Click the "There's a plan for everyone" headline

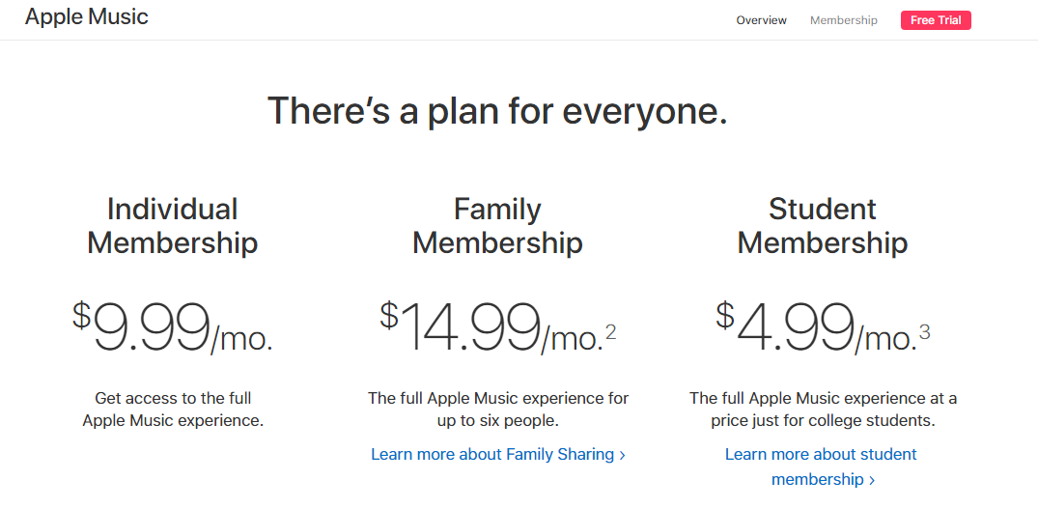pyautogui.click(x=496, y=111)
